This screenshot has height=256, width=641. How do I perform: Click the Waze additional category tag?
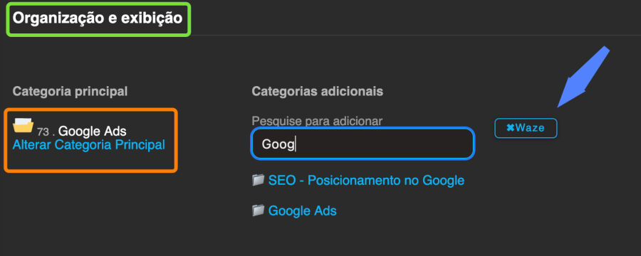tap(526, 128)
